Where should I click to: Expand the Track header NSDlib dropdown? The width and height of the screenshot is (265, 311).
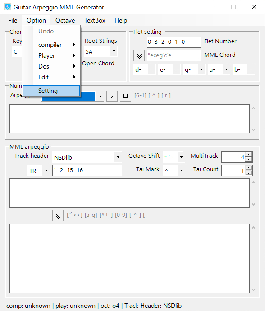118,157
